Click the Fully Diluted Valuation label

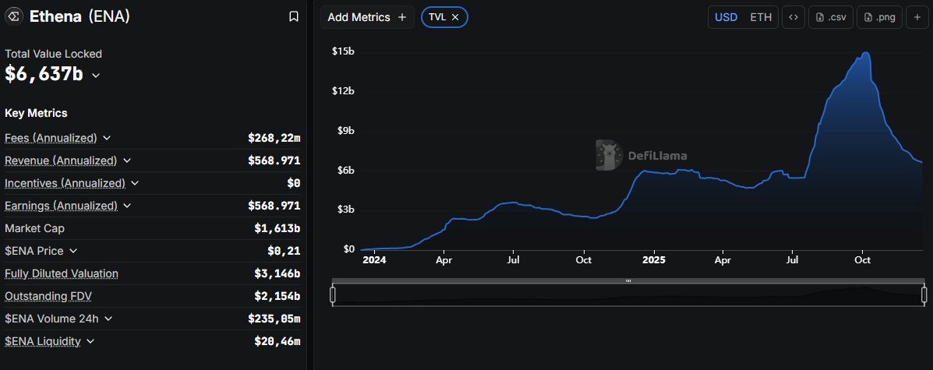(x=62, y=273)
